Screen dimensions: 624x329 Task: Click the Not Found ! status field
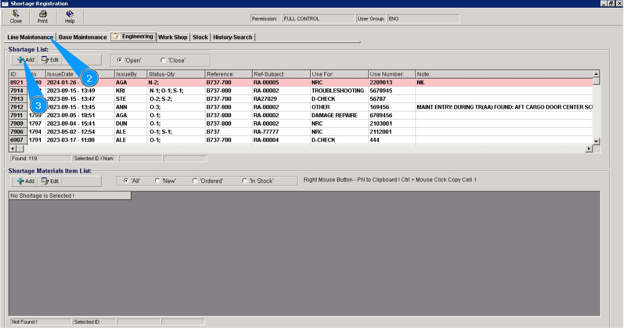[x=40, y=322]
